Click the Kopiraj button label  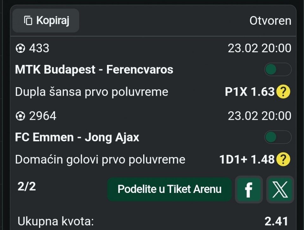click(53, 21)
